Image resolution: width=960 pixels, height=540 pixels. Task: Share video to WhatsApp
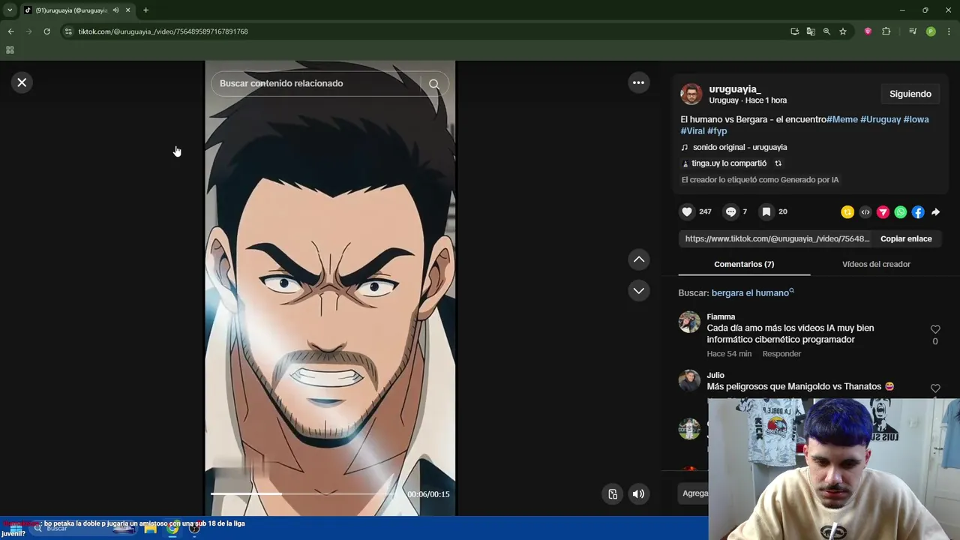click(901, 212)
